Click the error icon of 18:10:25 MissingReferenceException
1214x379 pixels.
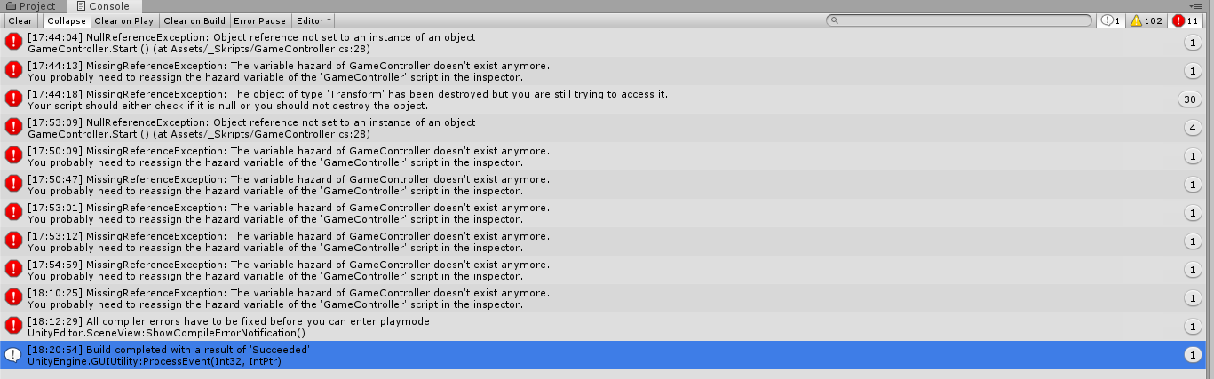point(13,297)
